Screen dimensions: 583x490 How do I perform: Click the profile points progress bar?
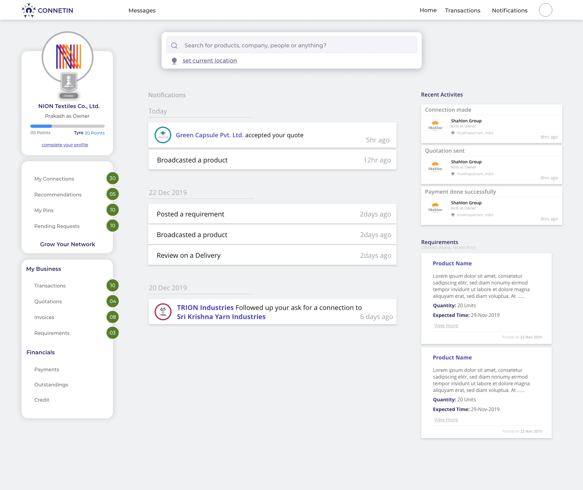pyautogui.click(x=67, y=126)
